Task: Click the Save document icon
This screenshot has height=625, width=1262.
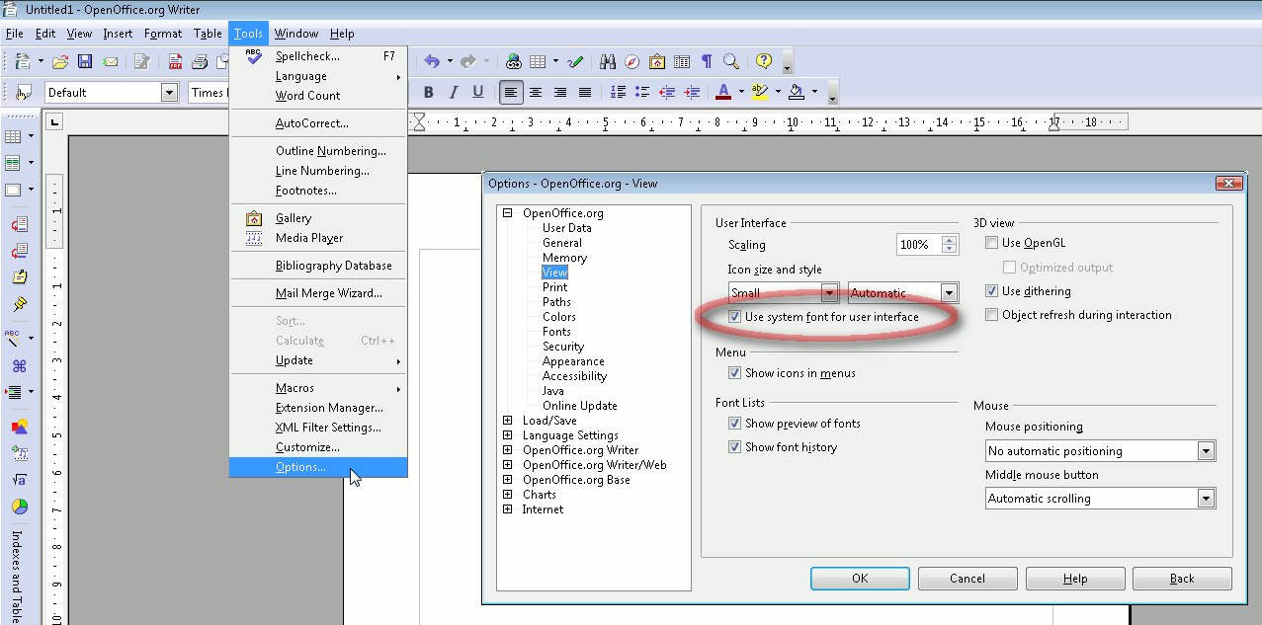Action: click(x=85, y=61)
